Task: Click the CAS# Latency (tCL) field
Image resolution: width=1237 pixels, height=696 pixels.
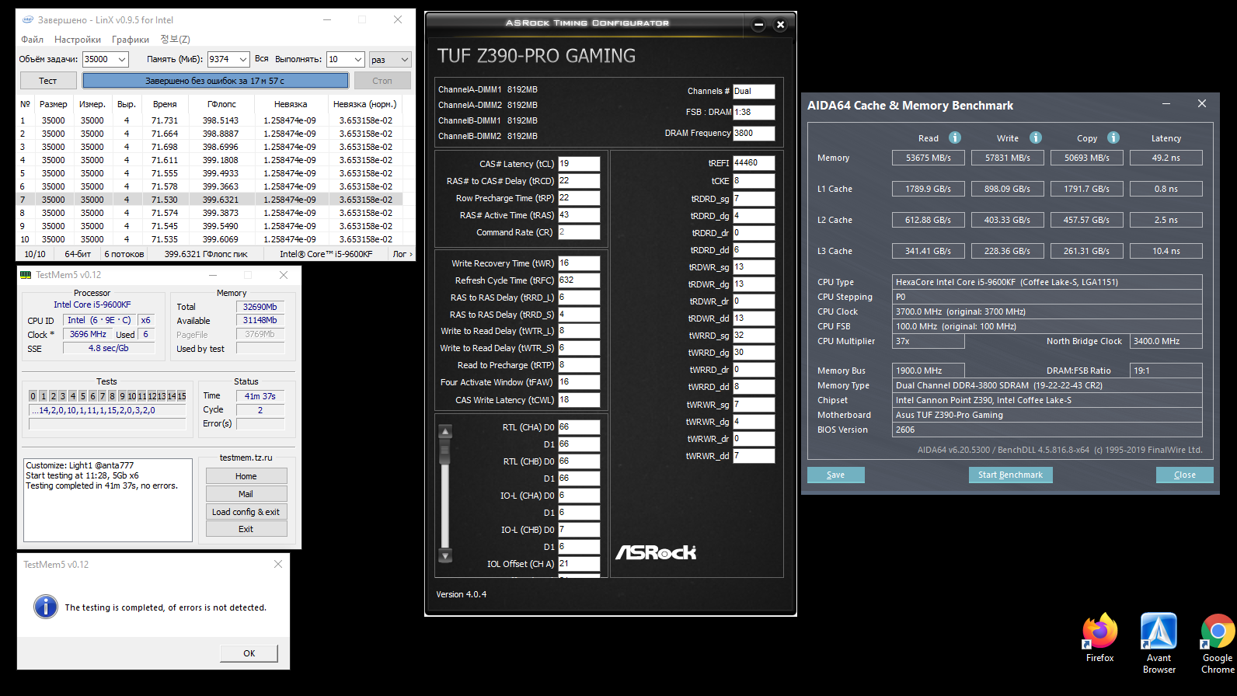Action: [579, 164]
